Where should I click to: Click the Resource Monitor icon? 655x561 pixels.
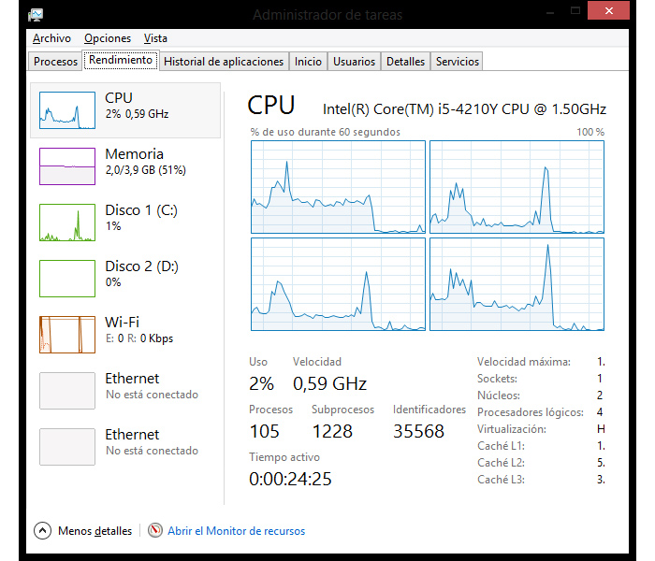tap(155, 531)
